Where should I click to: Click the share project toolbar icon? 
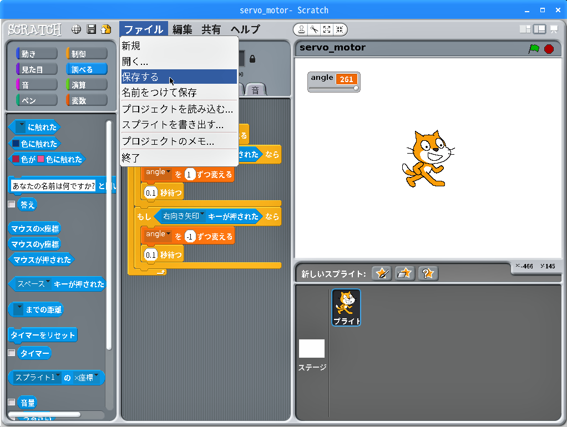tap(107, 29)
